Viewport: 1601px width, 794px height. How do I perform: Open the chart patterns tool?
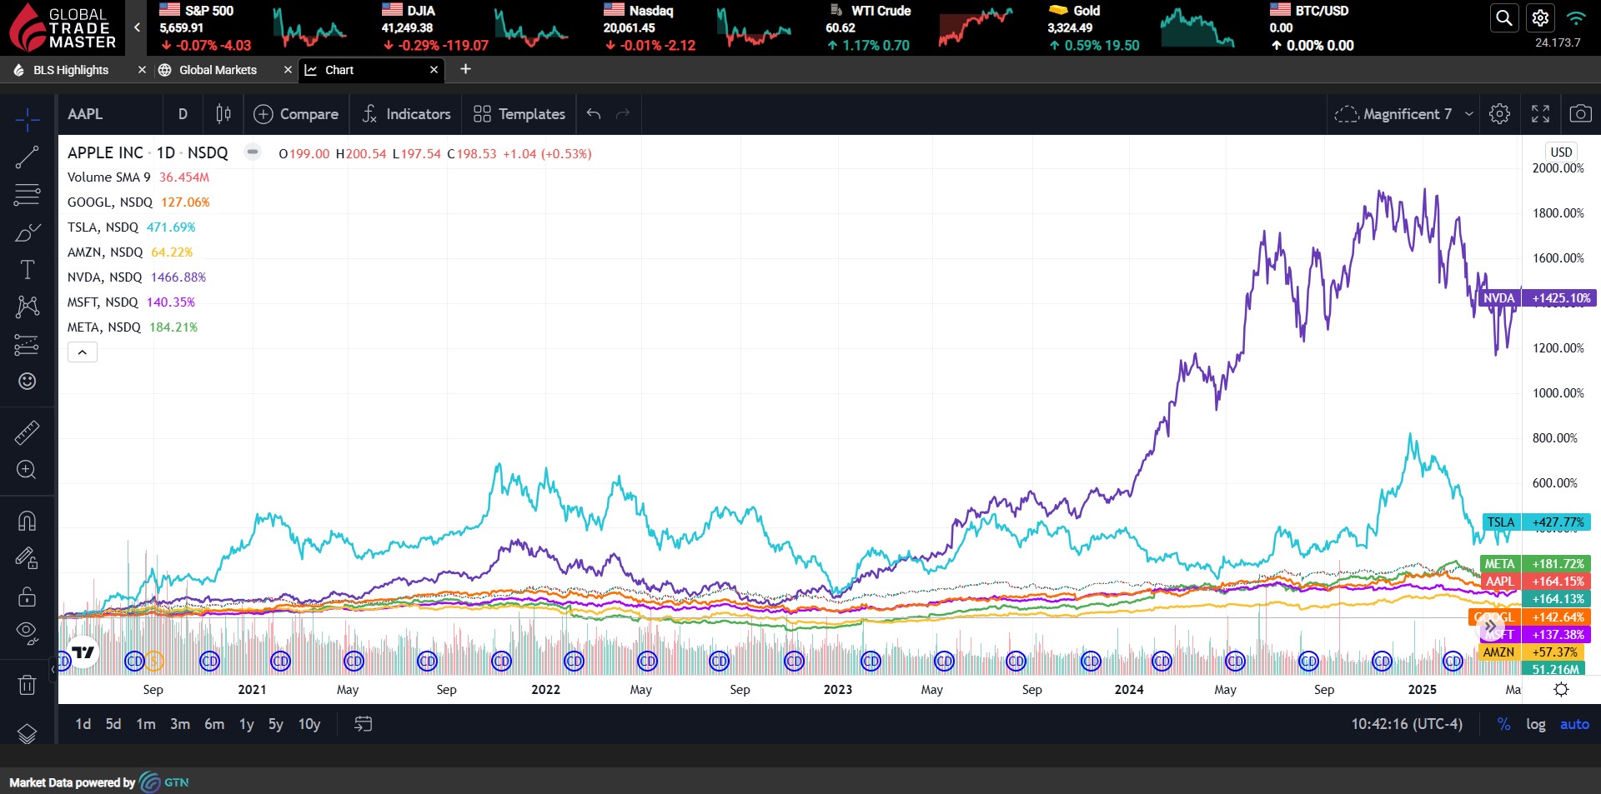tap(27, 307)
